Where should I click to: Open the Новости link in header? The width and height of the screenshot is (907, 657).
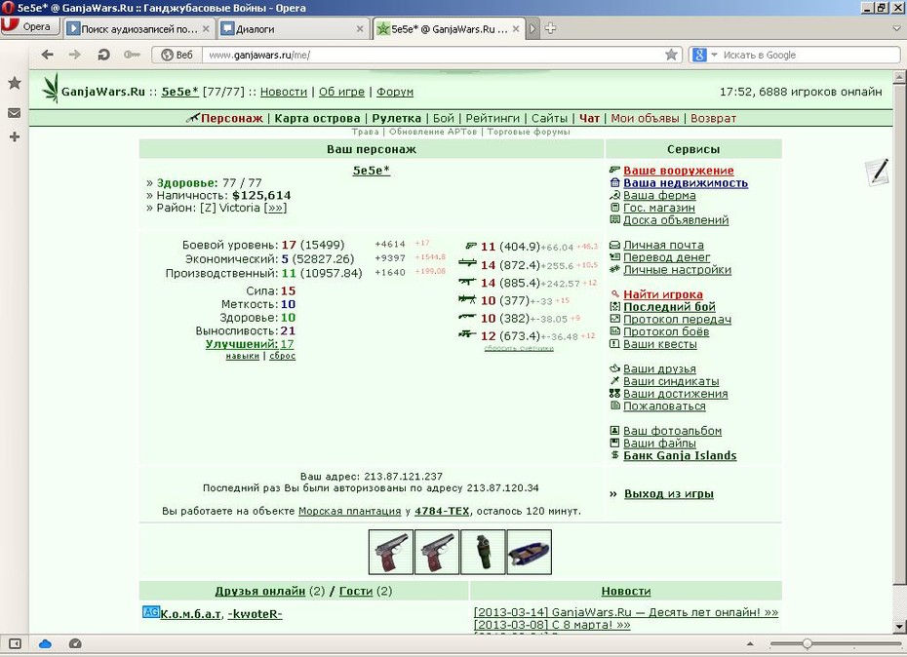284,92
